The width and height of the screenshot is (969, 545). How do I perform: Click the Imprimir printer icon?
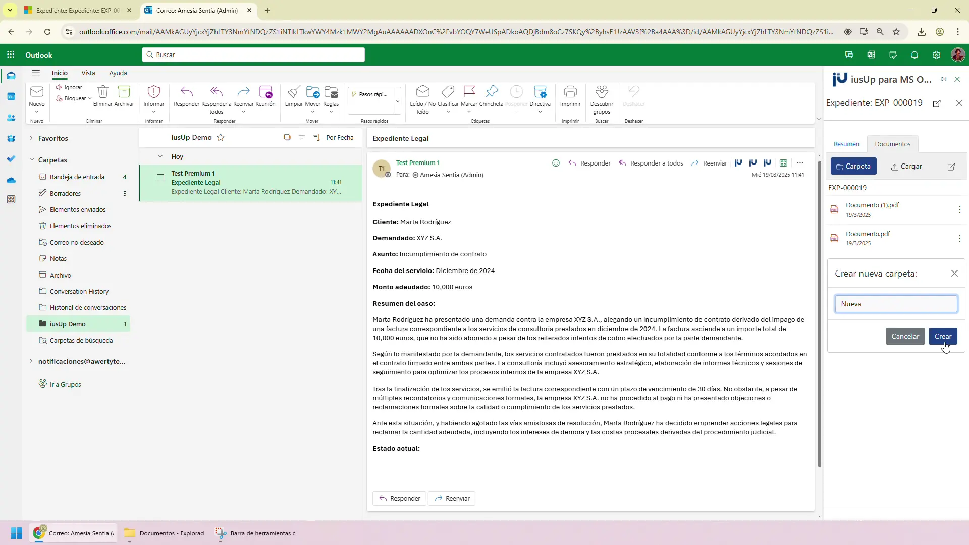point(570,92)
